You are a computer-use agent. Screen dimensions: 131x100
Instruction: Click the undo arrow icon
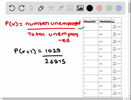pyautogui.click(x=12, y=8)
